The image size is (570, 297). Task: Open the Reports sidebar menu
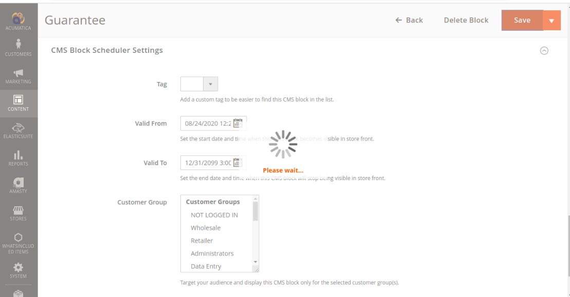(18, 159)
